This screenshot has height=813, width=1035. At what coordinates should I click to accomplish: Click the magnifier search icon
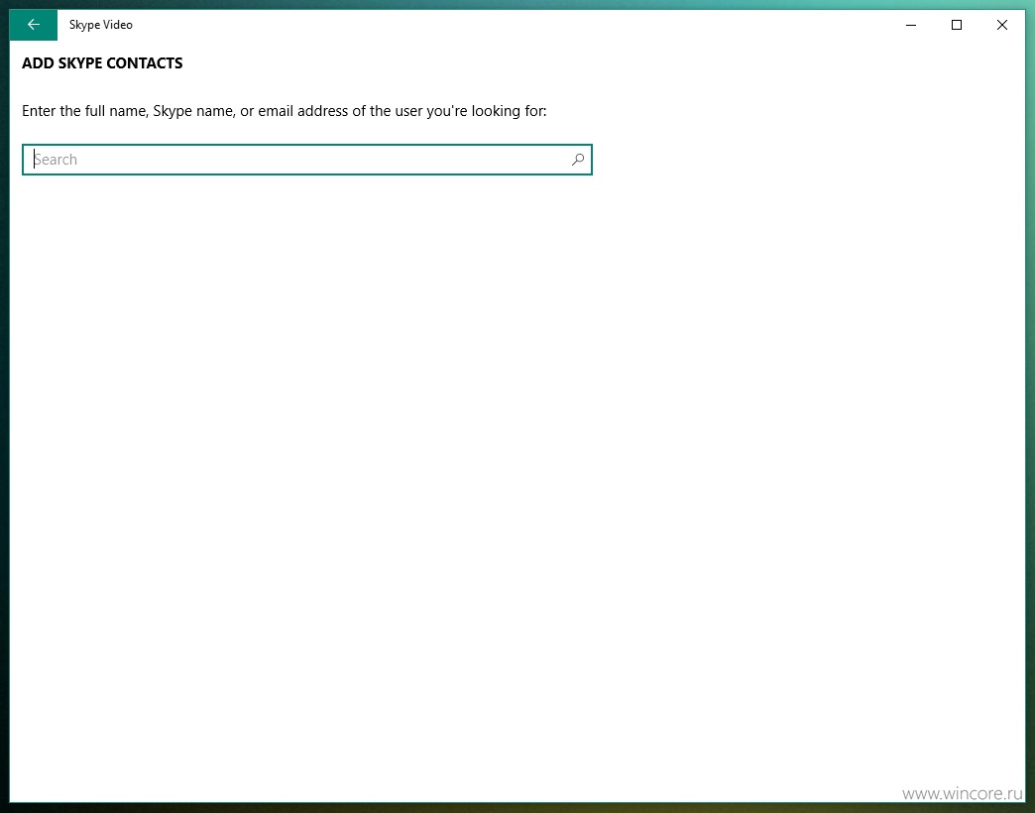[x=578, y=160]
